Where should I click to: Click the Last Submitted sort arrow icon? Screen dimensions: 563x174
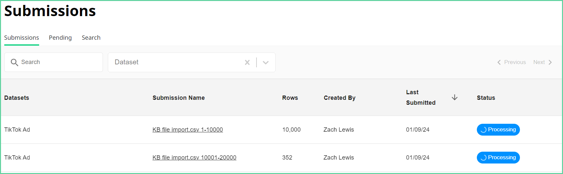454,98
